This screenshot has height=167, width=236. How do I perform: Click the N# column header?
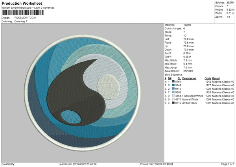point(170,78)
